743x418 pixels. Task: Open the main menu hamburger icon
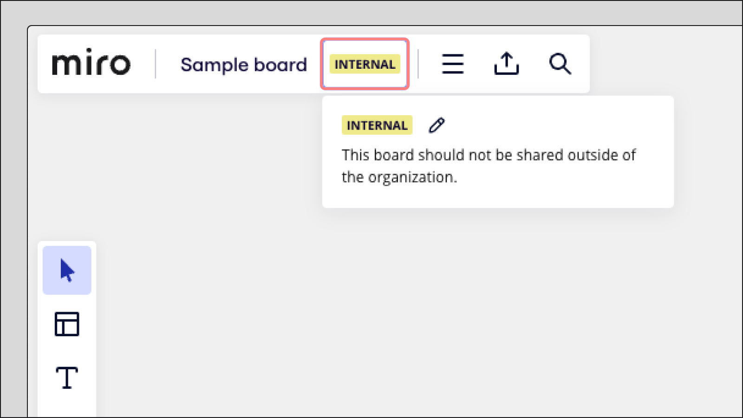pyautogui.click(x=452, y=64)
